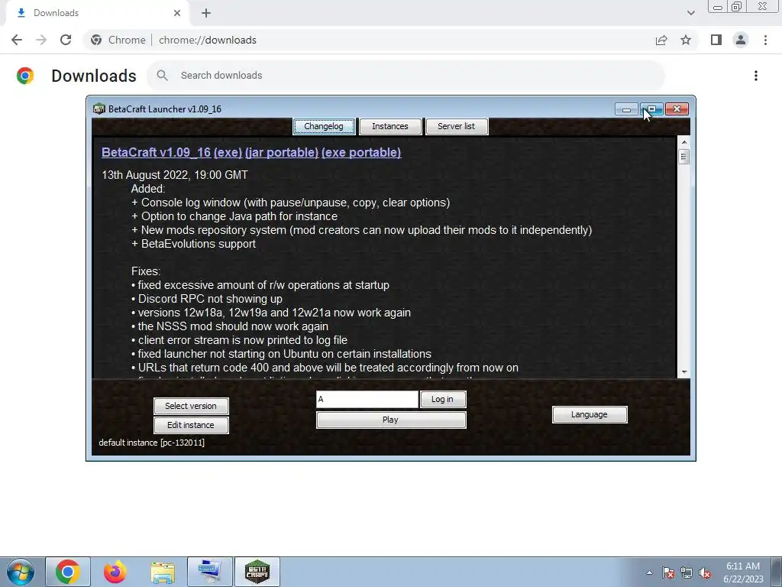Expand Chrome tab search chevron
The width and height of the screenshot is (782, 587).
[x=690, y=13]
